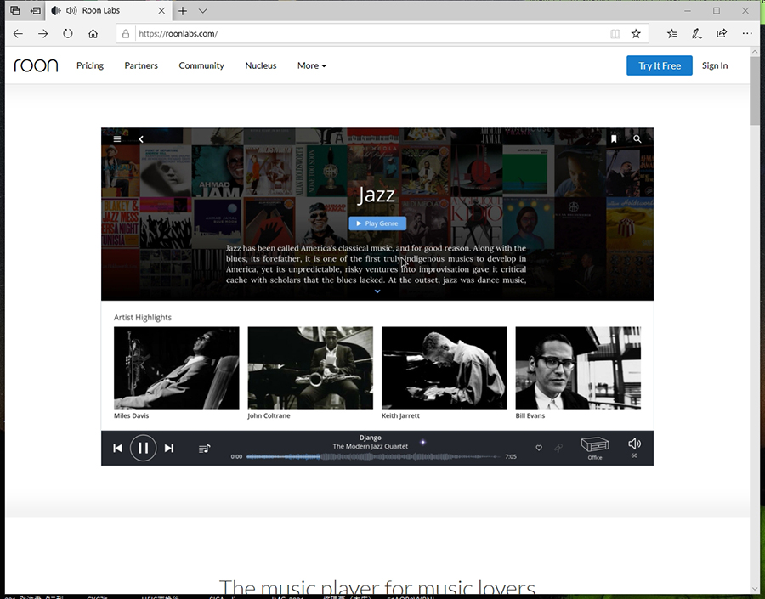This screenshot has height=599, width=765.
Task: Go to the Community menu item
Action: tap(201, 65)
